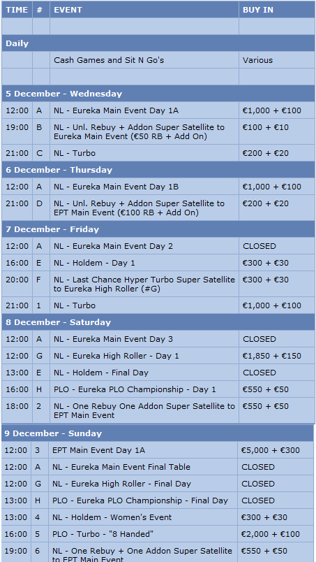Select Eureka High Roller - Day 1 event
Image resolution: width=316 pixels, height=562 pixels.
click(116, 356)
